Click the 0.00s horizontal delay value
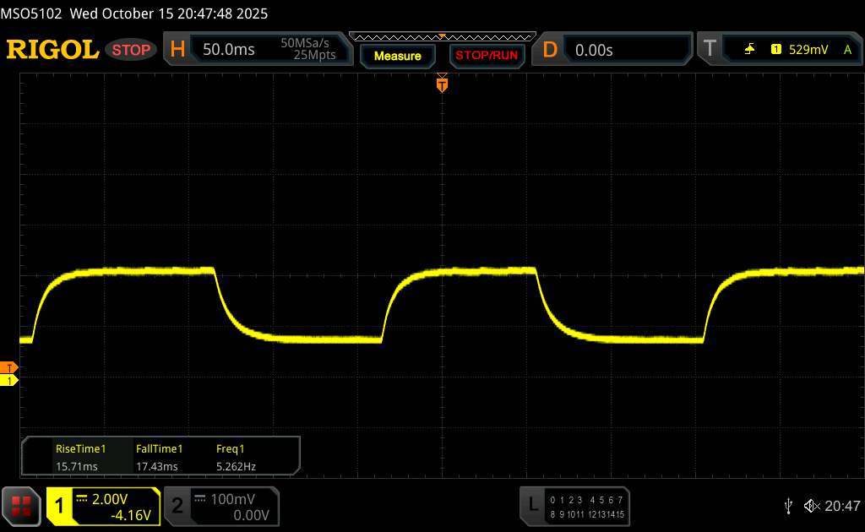The height and width of the screenshot is (532, 865). 594,50
